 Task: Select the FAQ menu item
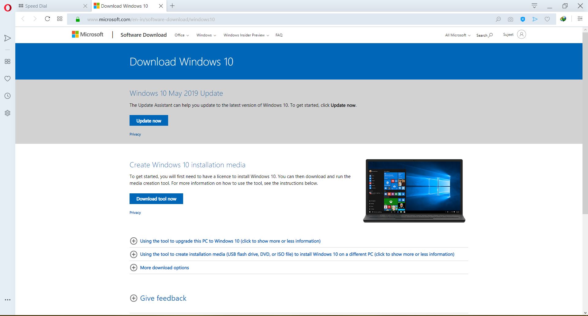(279, 35)
